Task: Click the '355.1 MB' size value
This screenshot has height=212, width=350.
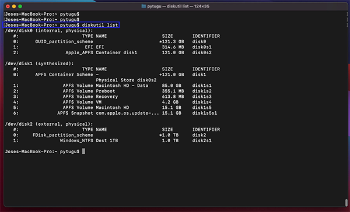Action: [173, 91]
